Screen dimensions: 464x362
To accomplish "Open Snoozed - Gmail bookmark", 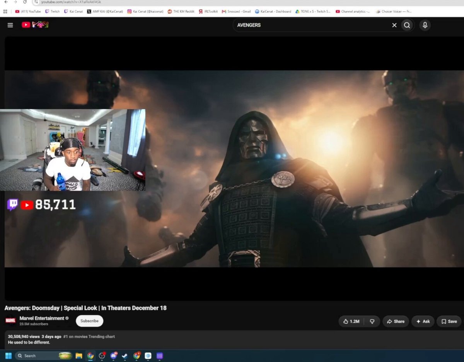I will [x=236, y=12].
